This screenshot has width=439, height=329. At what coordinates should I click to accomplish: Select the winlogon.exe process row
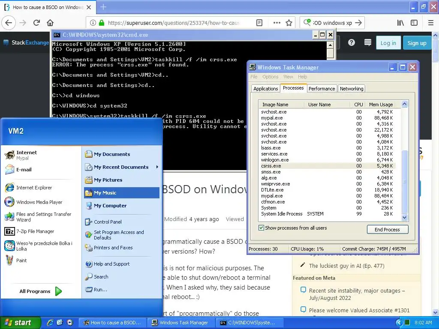click(327, 160)
